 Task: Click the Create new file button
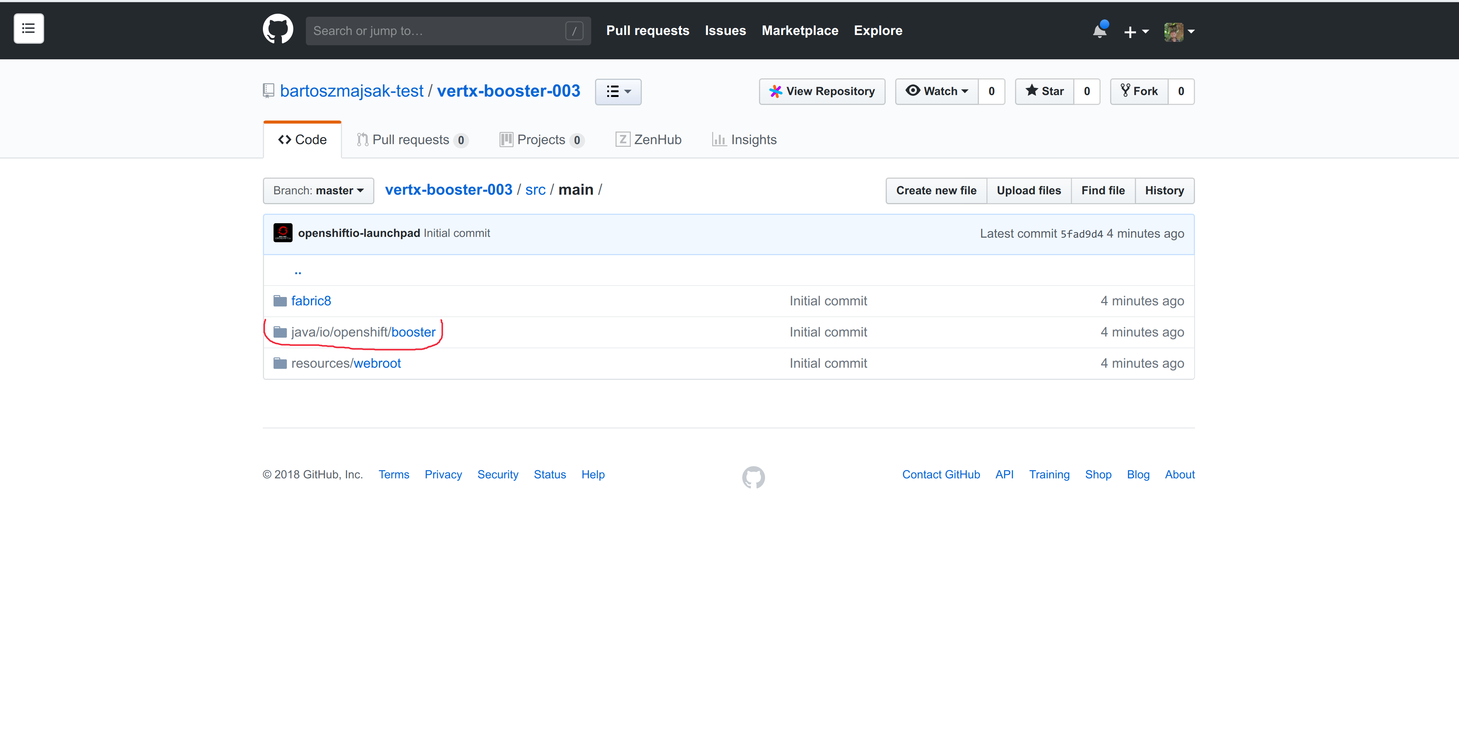pos(936,191)
